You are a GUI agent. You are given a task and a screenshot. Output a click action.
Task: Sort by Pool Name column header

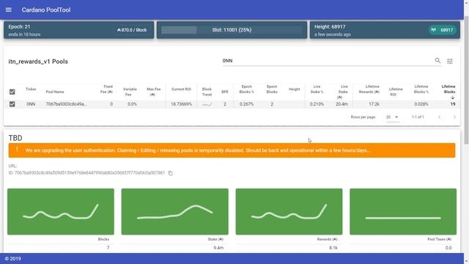click(55, 92)
